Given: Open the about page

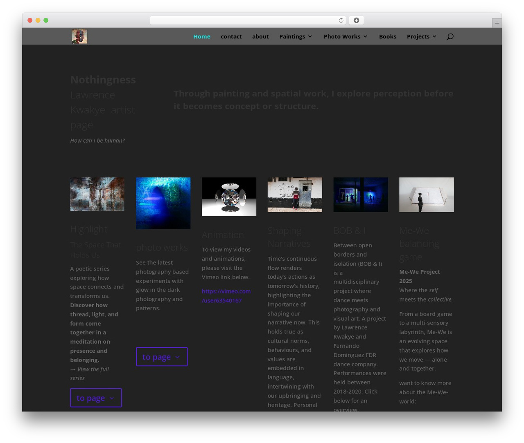Looking at the screenshot, I should 260,36.
